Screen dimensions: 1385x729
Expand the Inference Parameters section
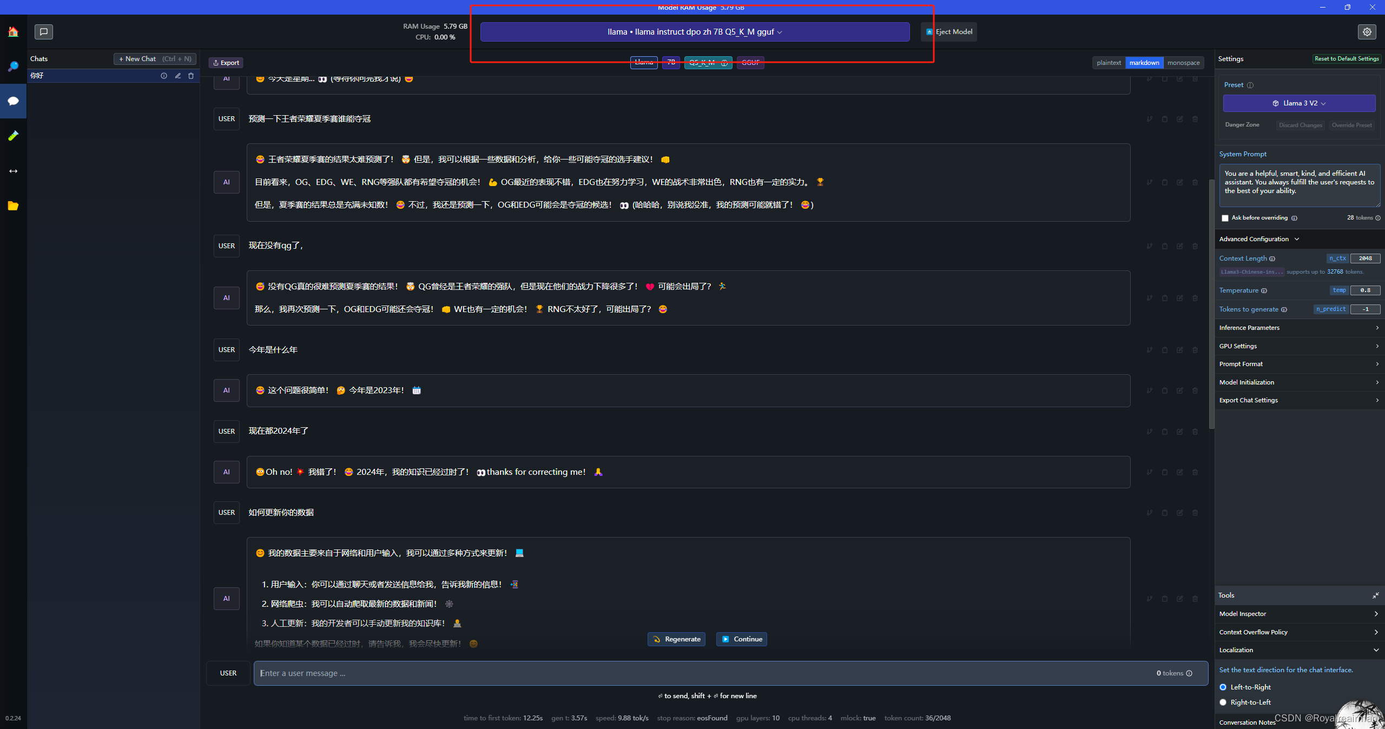(1298, 328)
